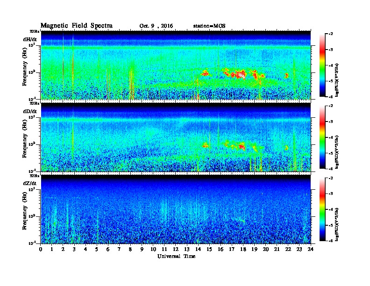Click hour tick label "4" on the time axis
Viewport: 370px width, 286px height.
tap(85, 249)
